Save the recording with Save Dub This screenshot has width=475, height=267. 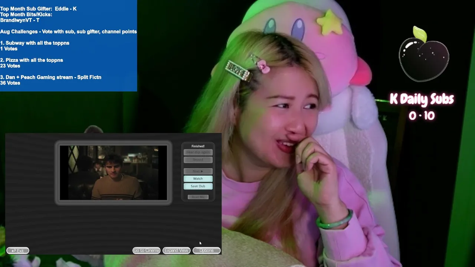coord(198,186)
